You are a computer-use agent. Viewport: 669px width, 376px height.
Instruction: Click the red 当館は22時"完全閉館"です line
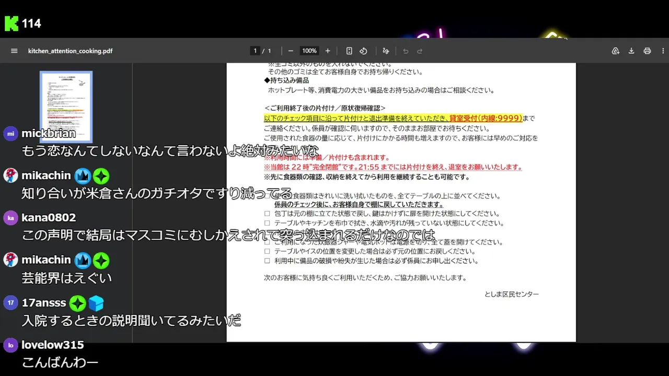point(393,167)
